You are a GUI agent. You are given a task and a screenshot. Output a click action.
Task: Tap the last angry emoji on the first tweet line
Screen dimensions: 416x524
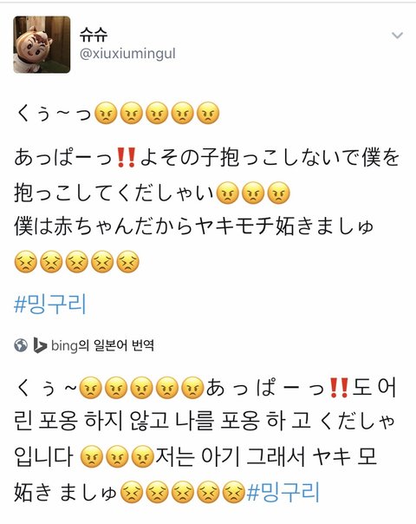[208, 114]
